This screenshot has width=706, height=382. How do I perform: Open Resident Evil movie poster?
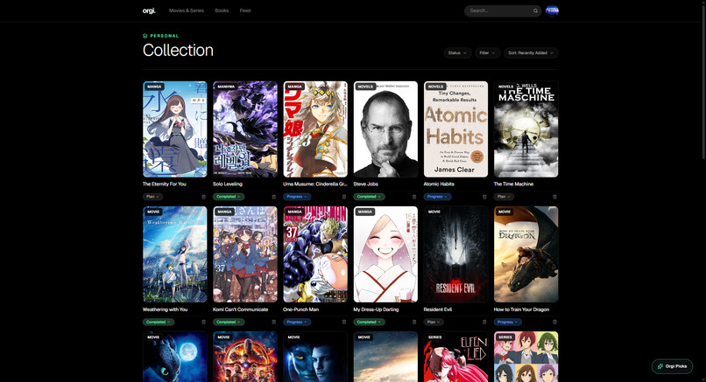pyautogui.click(x=455, y=254)
